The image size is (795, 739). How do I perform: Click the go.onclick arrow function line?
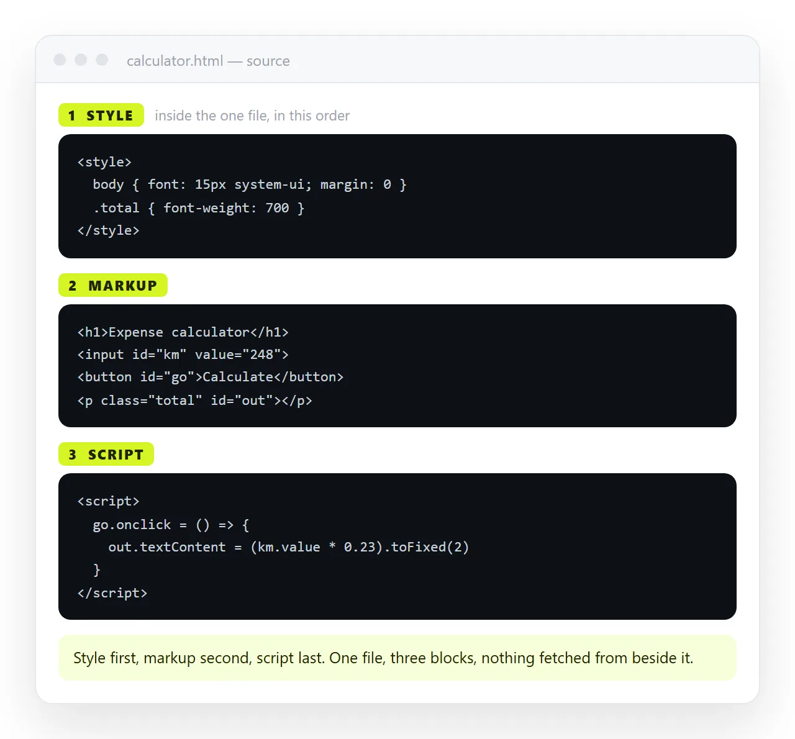pos(171,525)
